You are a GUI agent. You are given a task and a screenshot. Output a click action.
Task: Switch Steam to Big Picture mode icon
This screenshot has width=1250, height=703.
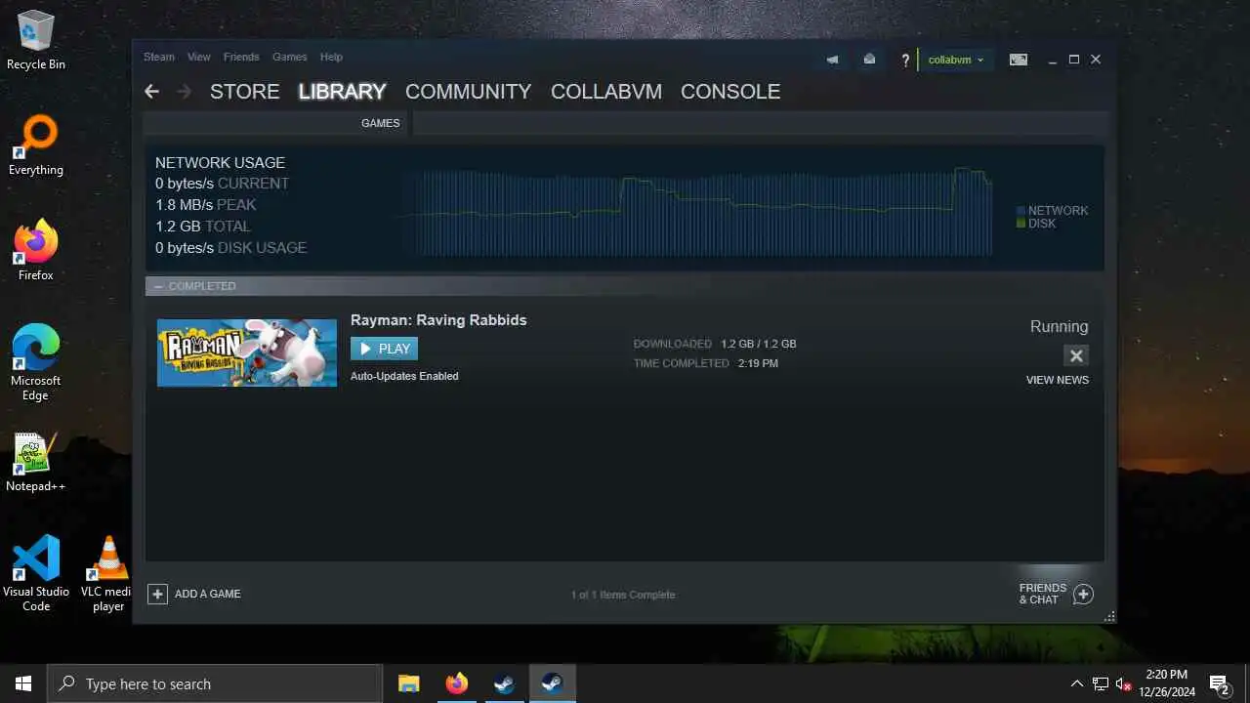pos(1019,60)
